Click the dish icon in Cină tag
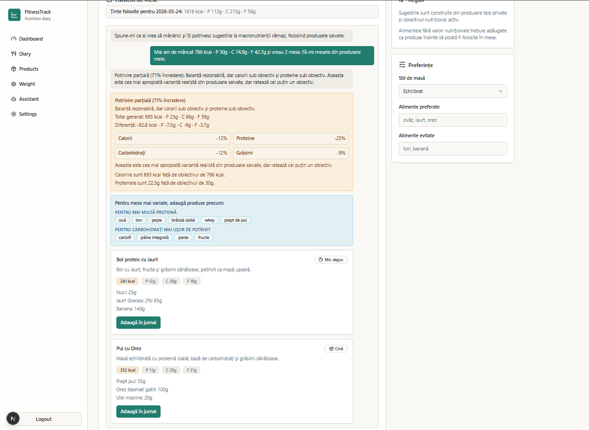589x430 pixels. pos(331,349)
